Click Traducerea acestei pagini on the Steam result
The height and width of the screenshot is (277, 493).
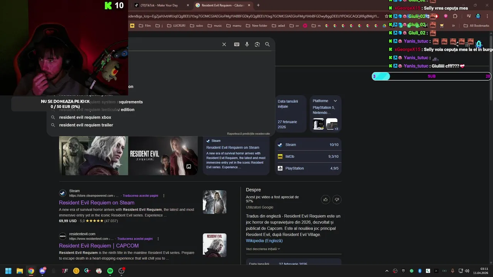pos(141,196)
